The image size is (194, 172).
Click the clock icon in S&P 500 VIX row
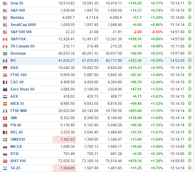[x=190, y=32]
